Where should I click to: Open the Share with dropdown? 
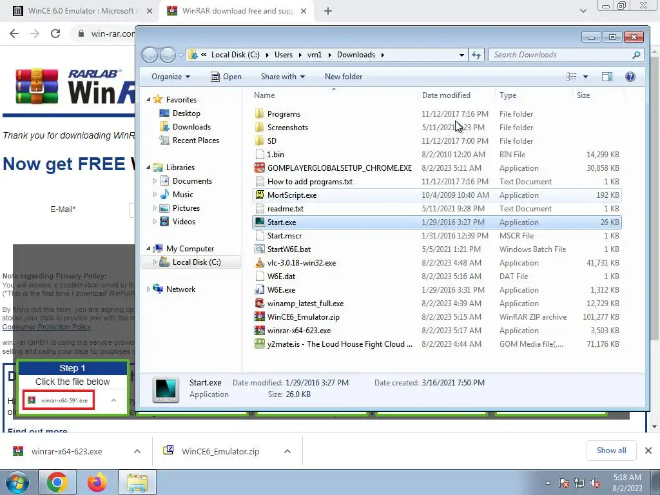tap(282, 77)
